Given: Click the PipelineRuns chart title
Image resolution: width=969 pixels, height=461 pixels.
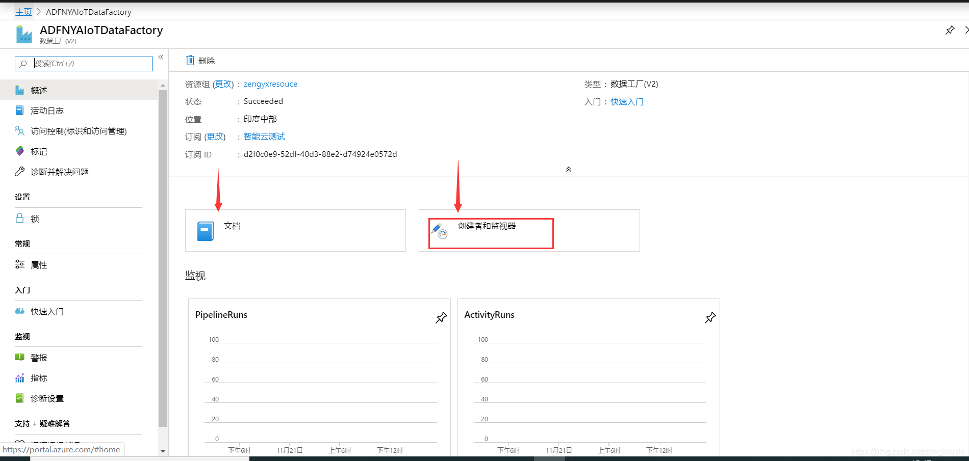Looking at the screenshot, I should tap(221, 315).
